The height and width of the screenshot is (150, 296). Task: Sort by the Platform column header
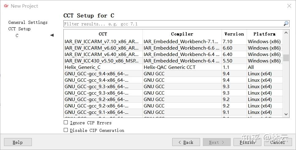coord(264,34)
